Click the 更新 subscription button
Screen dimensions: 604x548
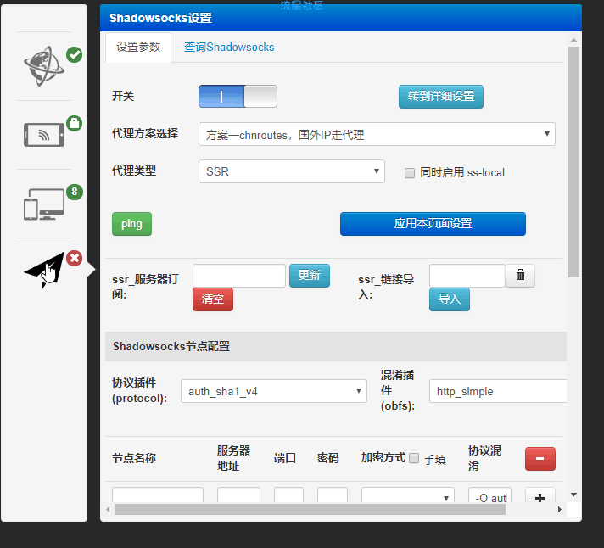point(310,276)
